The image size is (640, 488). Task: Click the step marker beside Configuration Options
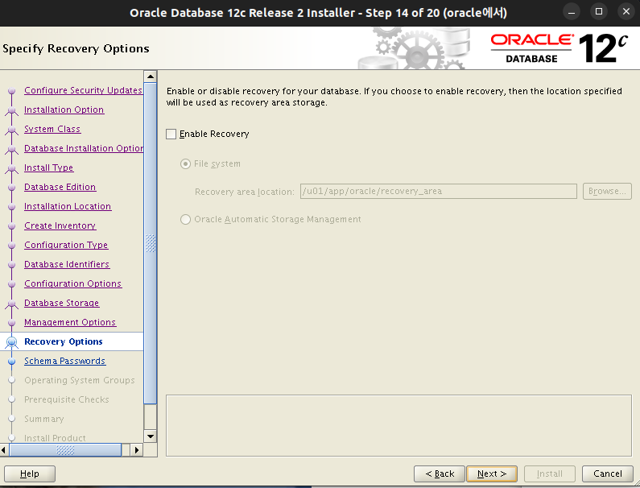pos(12,283)
